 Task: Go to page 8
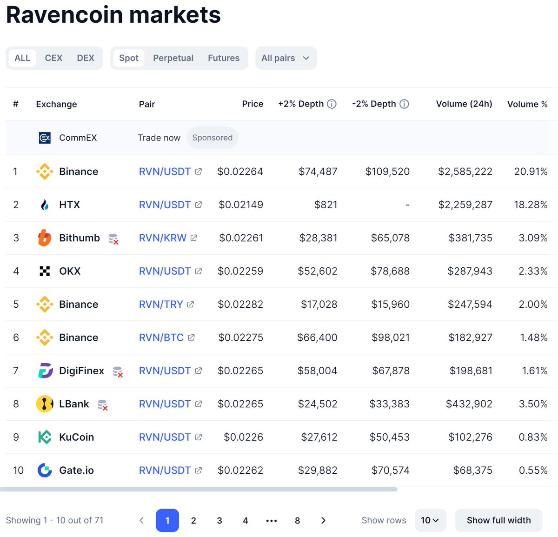click(x=298, y=520)
